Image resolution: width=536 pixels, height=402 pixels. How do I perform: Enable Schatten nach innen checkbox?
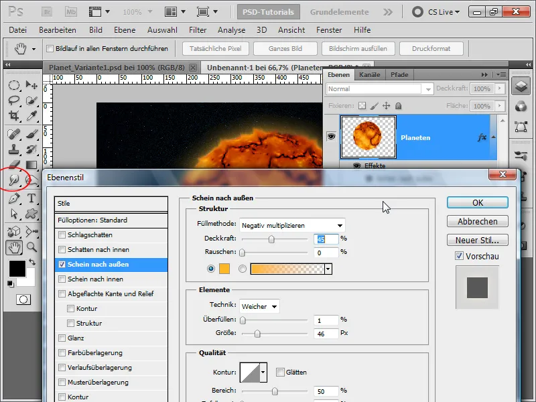pyautogui.click(x=62, y=249)
